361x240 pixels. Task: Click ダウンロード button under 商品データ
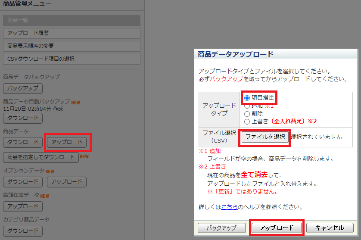(x=23, y=142)
